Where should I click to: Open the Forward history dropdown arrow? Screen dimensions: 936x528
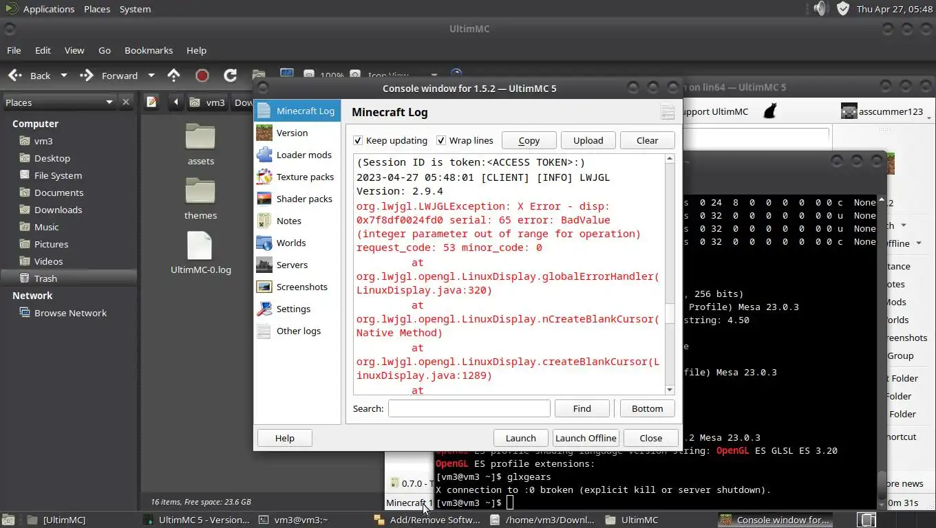pyautogui.click(x=151, y=76)
